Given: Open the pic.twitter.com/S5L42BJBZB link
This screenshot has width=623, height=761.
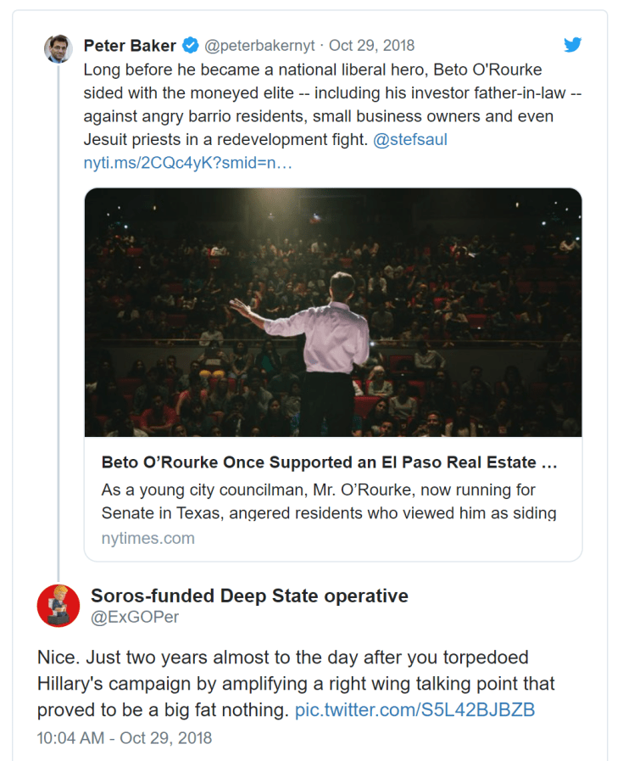Looking at the screenshot, I should [414, 709].
